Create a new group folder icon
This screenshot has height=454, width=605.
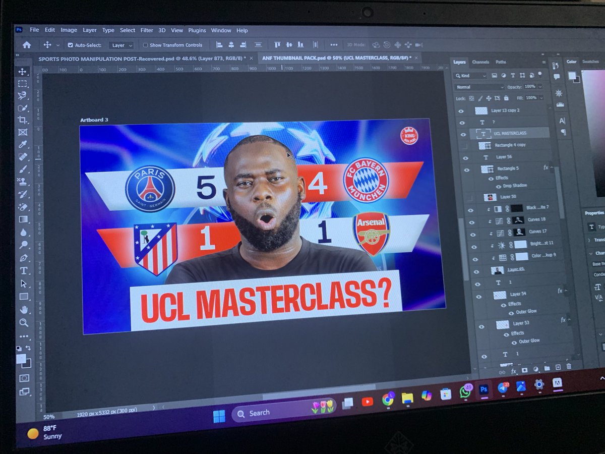(x=547, y=368)
